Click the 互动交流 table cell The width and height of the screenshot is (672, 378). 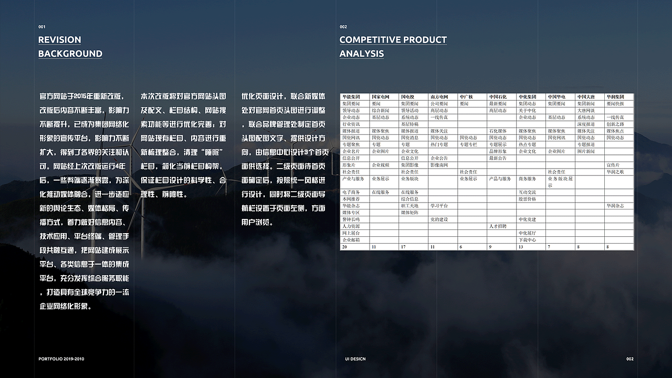[531, 192]
